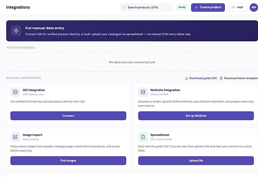Click the Upload file button
The width and height of the screenshot is (258, 177).
[x=196, y=161]
